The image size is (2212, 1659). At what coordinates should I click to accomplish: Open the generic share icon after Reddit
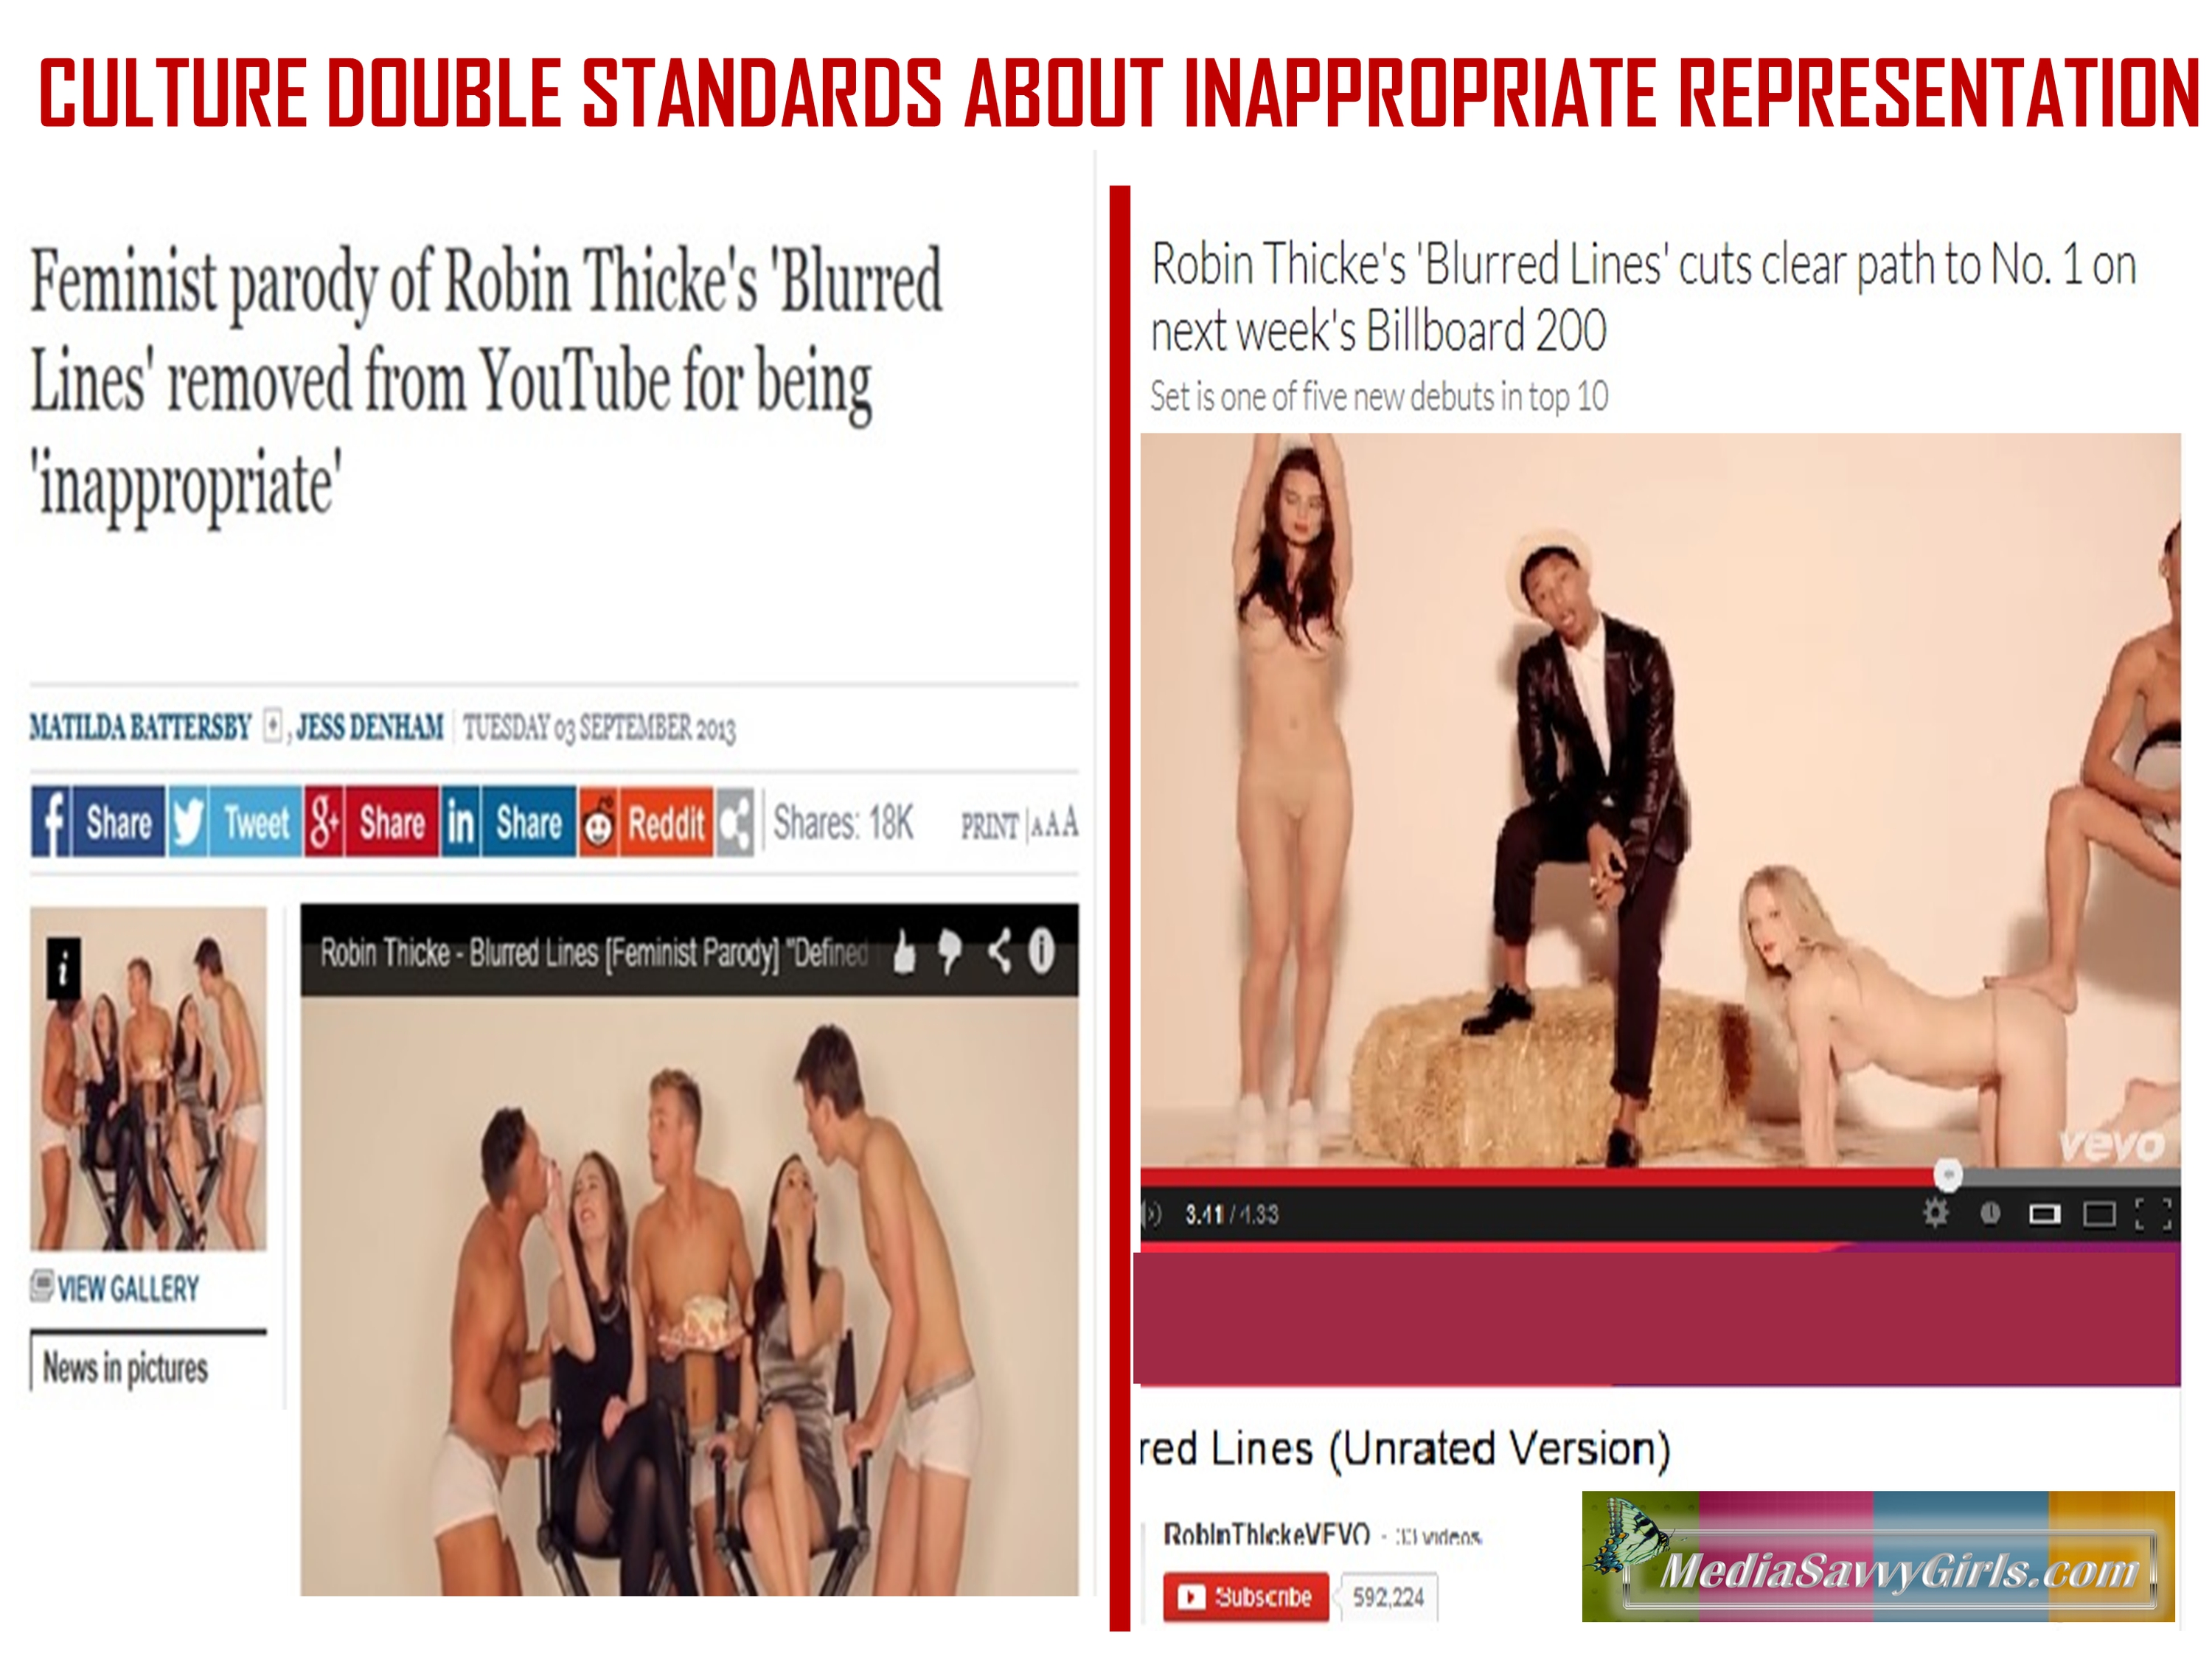click(x=735, y=822)
